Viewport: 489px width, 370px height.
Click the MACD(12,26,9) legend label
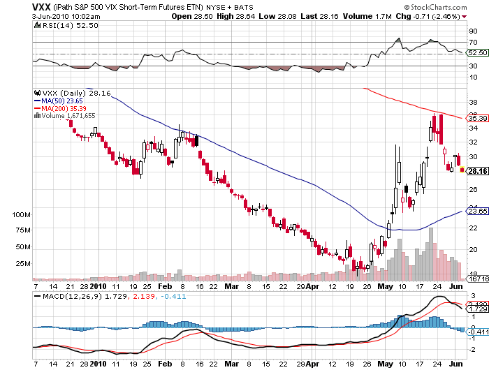pyautogui.click(x=73, y=296)
